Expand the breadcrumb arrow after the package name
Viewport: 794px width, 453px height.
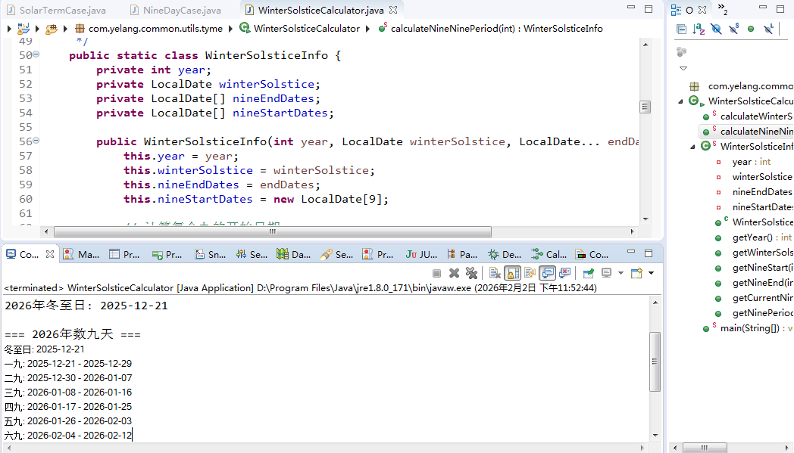pos(230,29)
